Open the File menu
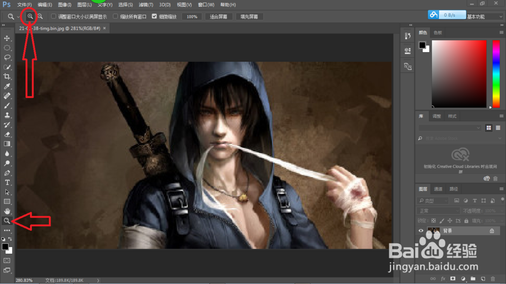The height and width of the screenshot is (284, 506). point(24,5)
